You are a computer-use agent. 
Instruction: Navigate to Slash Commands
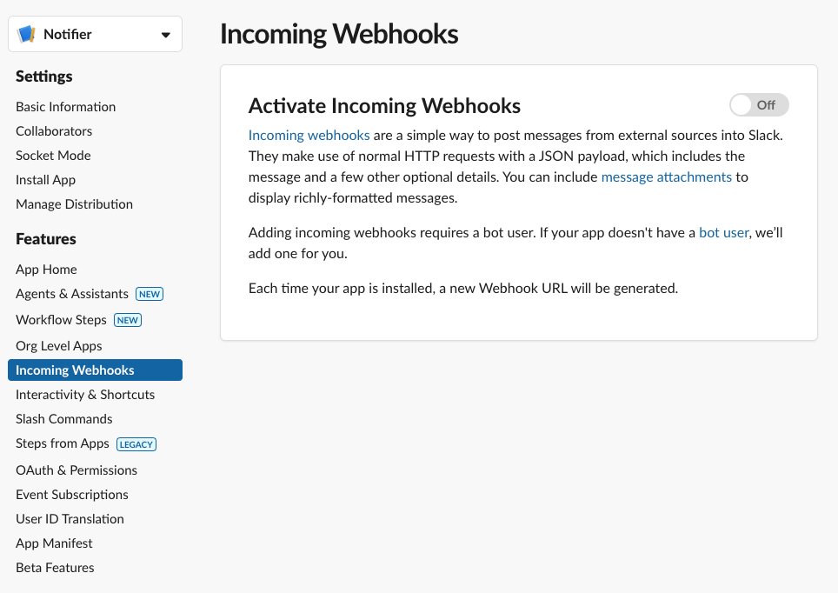64,419
